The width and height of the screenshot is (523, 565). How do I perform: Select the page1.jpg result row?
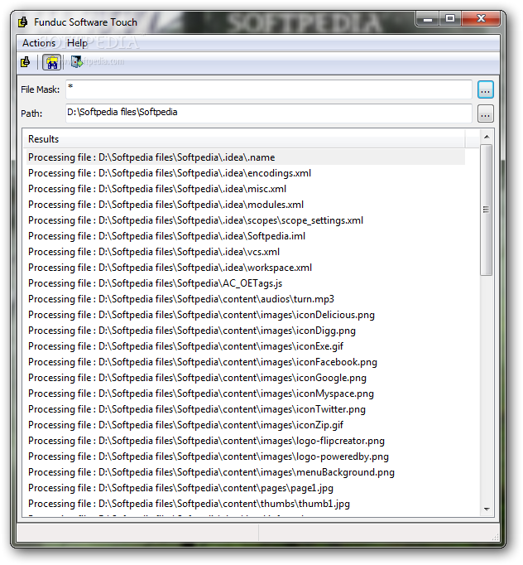pyautogui.click(x=246, y=488)
